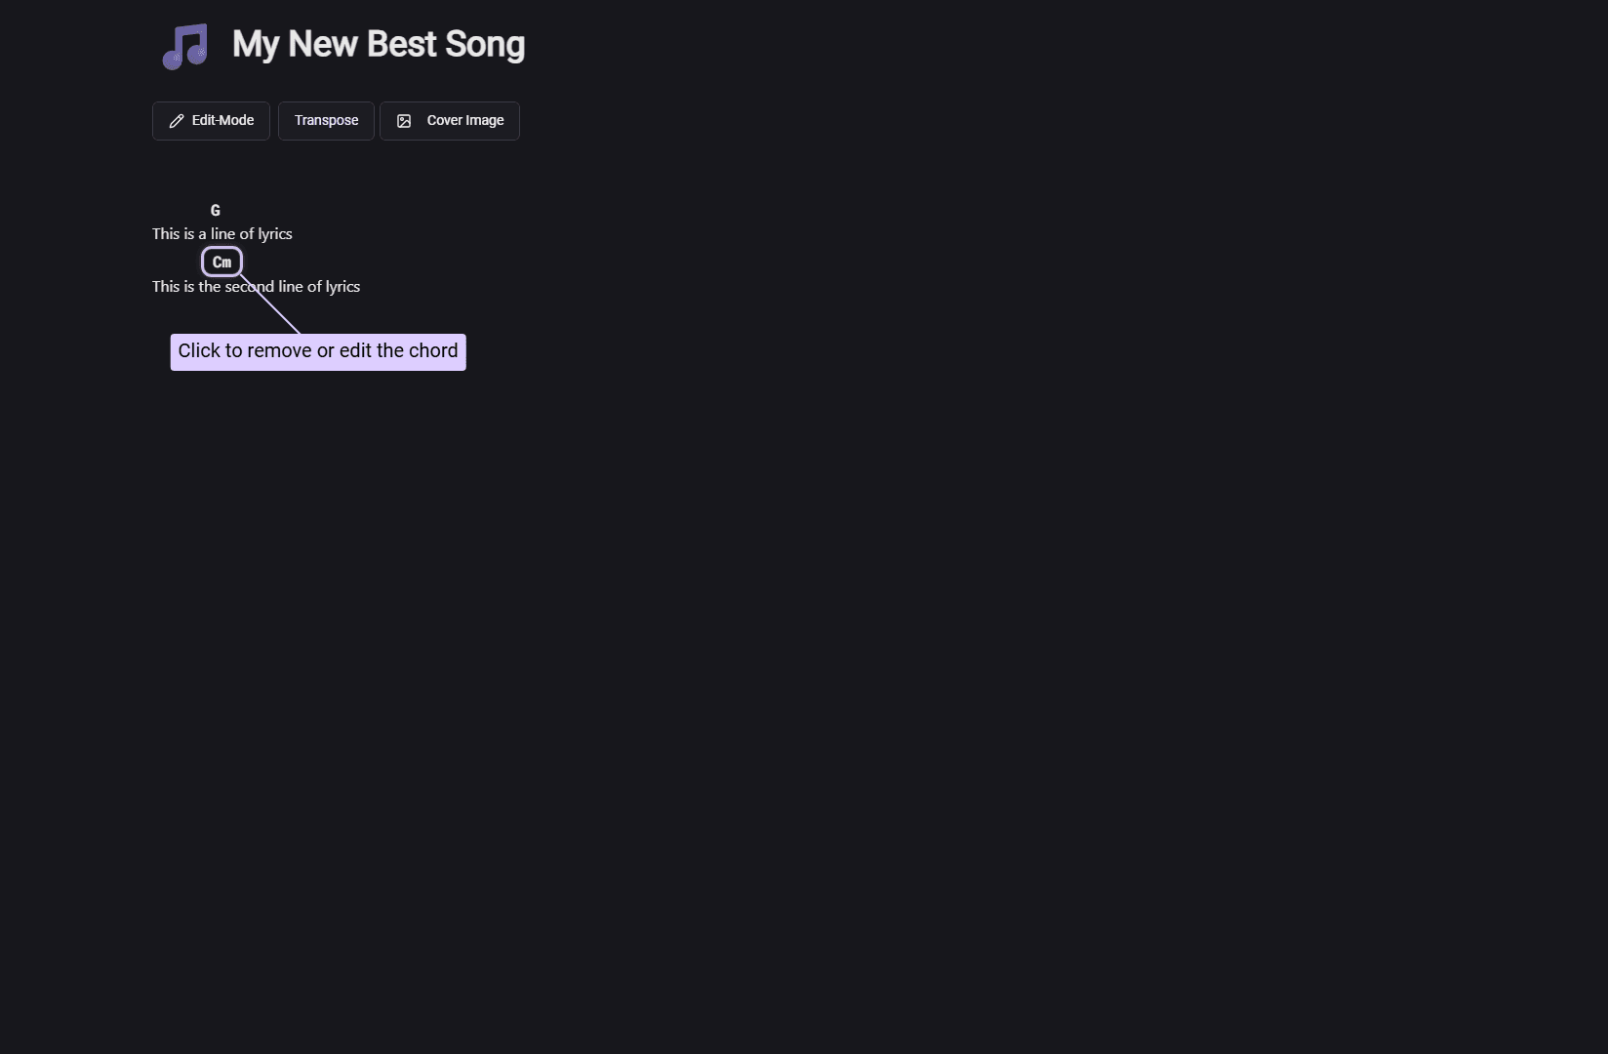Click the "Click to remove or edit the chord" tooltip

pyautogui.click(x=318, y=351)
